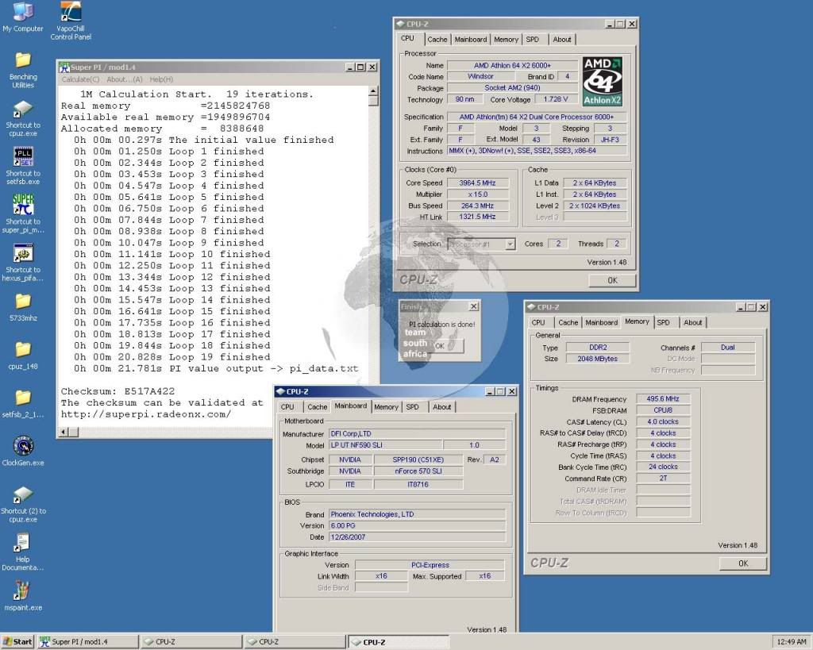
Task: Confirm OK on the PI calculation done dialog
Action: click(x=441, y=346)
